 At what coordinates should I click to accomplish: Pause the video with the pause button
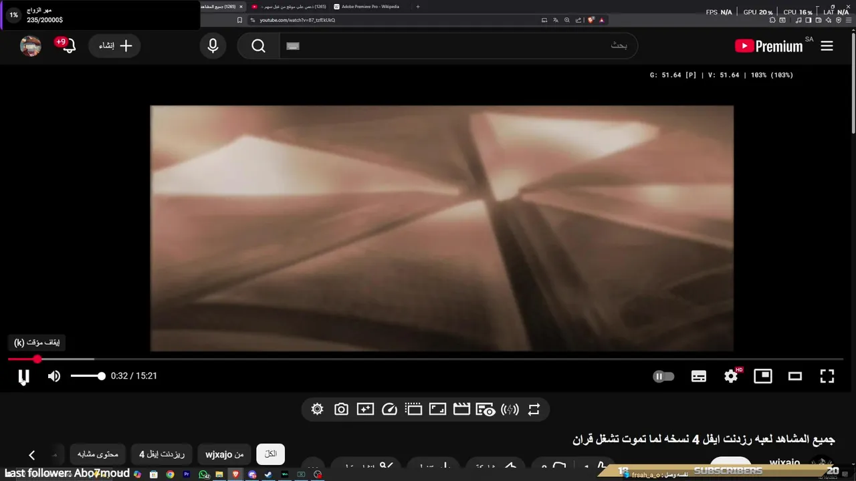coord(23,377)
